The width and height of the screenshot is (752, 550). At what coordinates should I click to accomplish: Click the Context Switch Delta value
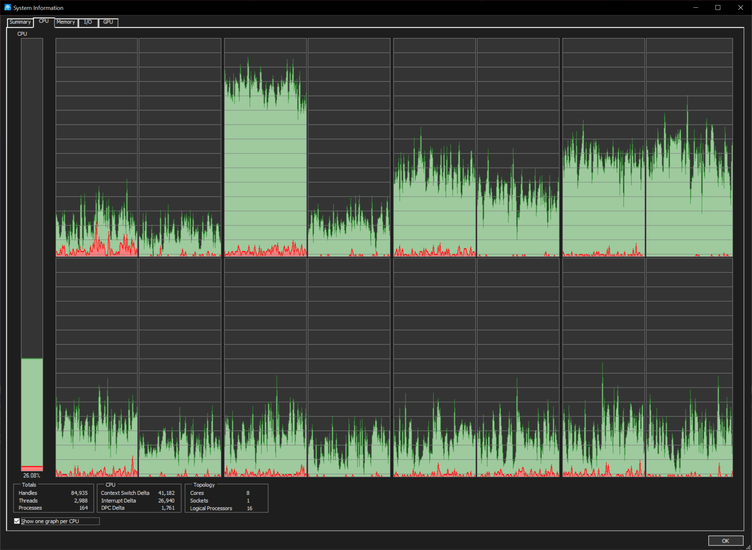click(x=166, y=493)
